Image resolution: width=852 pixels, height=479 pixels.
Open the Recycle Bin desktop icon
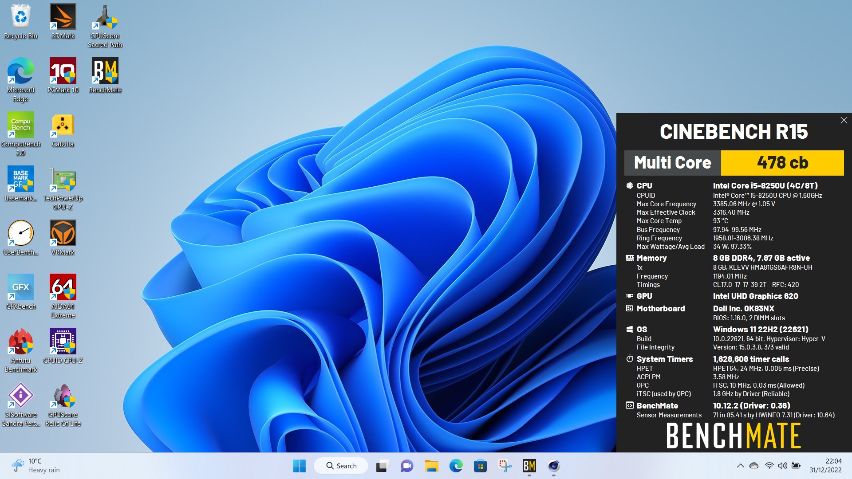point(20,22)
